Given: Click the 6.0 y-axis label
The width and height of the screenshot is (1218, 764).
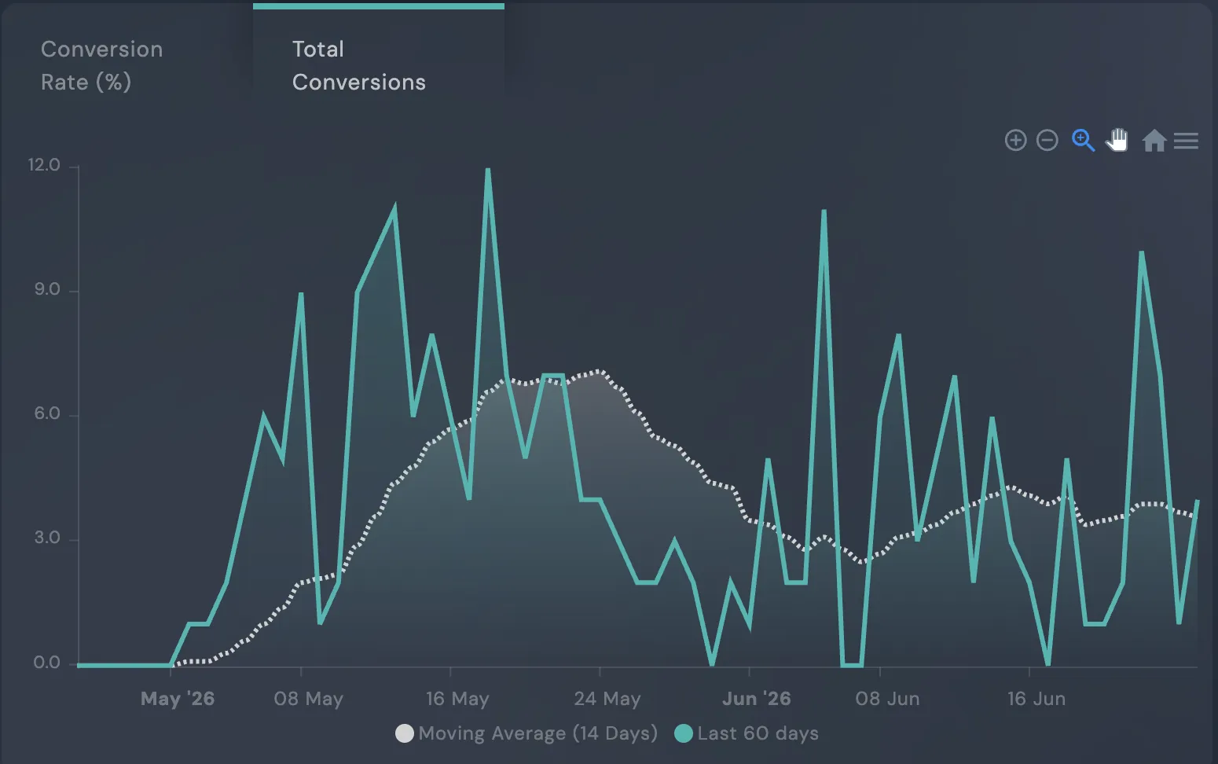Looking at the screenshot, I should [x=47, y=413].
